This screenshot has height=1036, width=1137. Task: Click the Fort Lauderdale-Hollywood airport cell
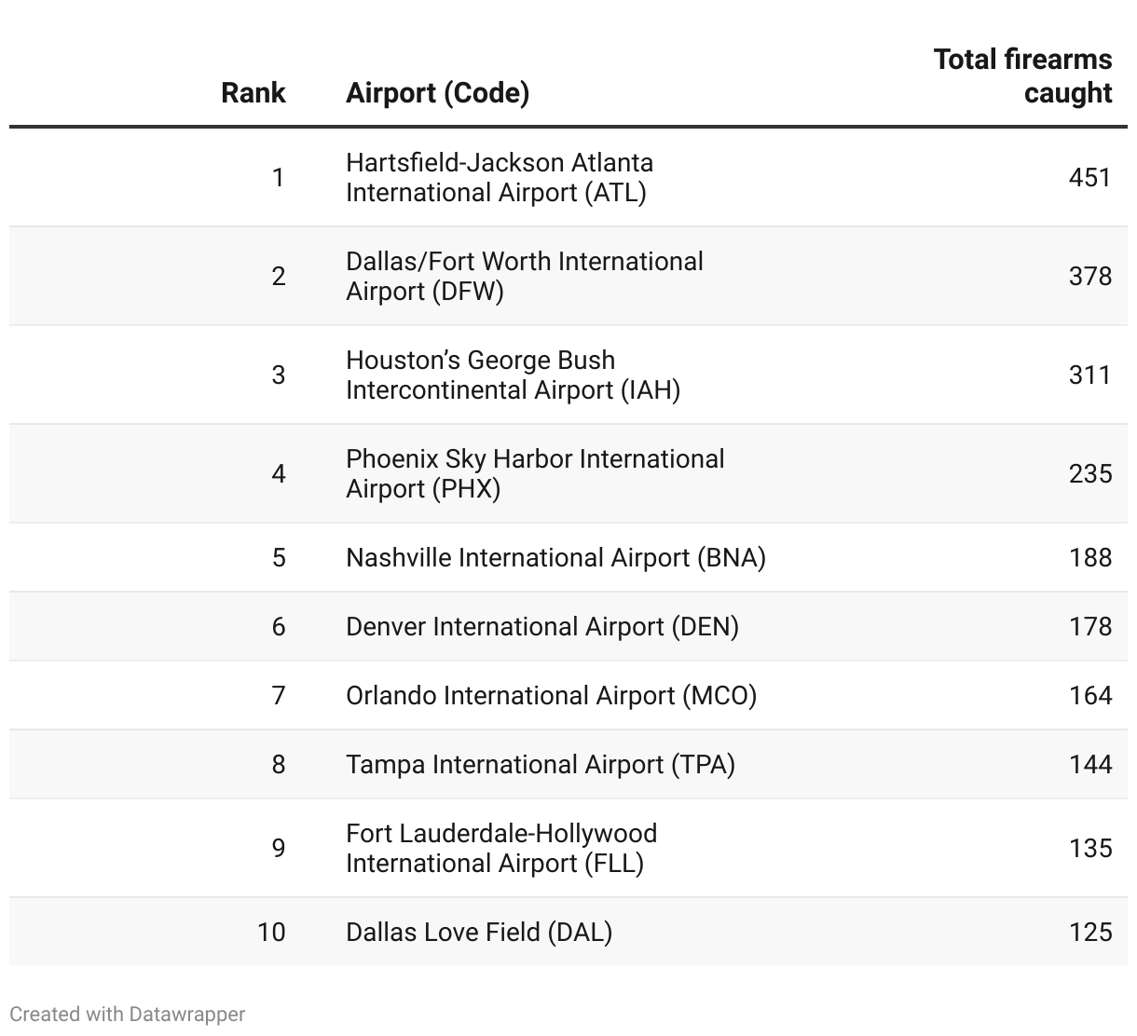pyautogui.click(x=501, y=848)
